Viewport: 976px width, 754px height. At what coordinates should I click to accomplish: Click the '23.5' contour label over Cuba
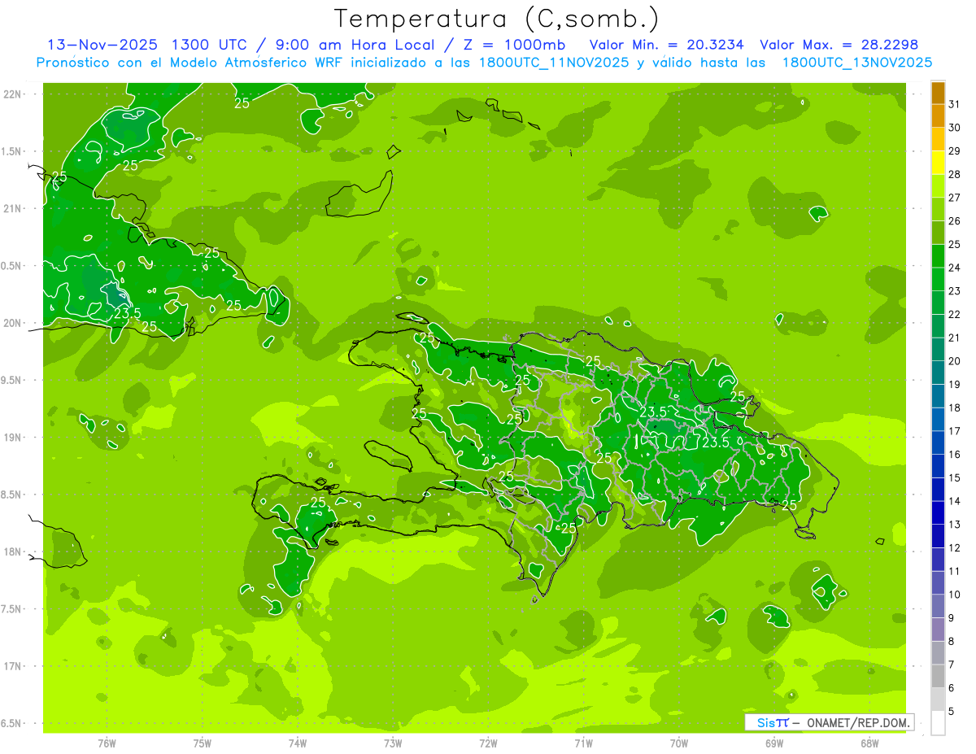(x=127, y=313)
